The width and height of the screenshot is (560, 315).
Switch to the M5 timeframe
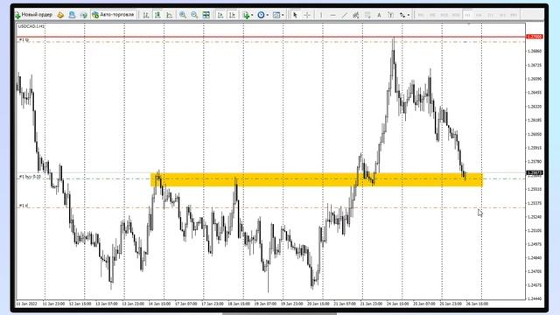[x=432, y=15]
